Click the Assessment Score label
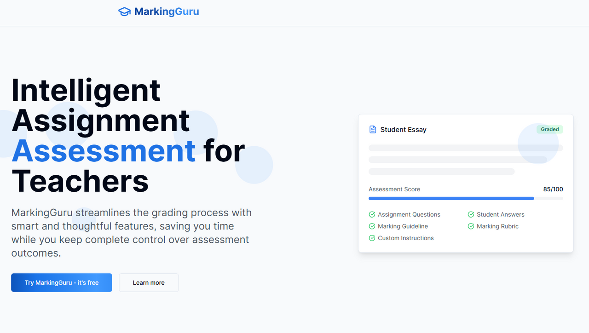This screenshot has height=333, width=589. coord(394,189)
